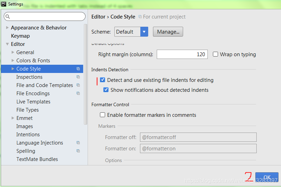Click the Formatter off text field
The height and width of the screenshot is (187, 281).
(198, 137)
